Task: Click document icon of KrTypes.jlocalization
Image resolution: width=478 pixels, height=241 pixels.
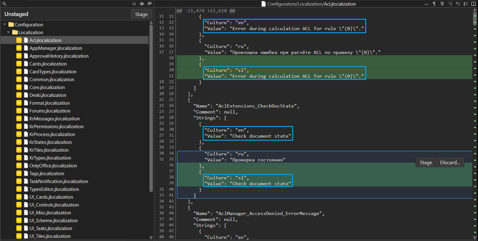Action: (x=26, y=158)
